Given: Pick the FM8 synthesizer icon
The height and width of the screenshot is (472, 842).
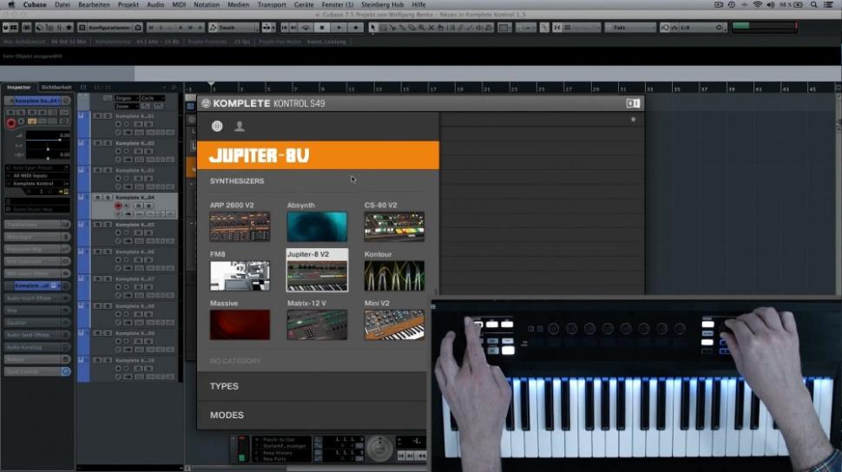Looking at the screenshot, I should coord(240,275).
